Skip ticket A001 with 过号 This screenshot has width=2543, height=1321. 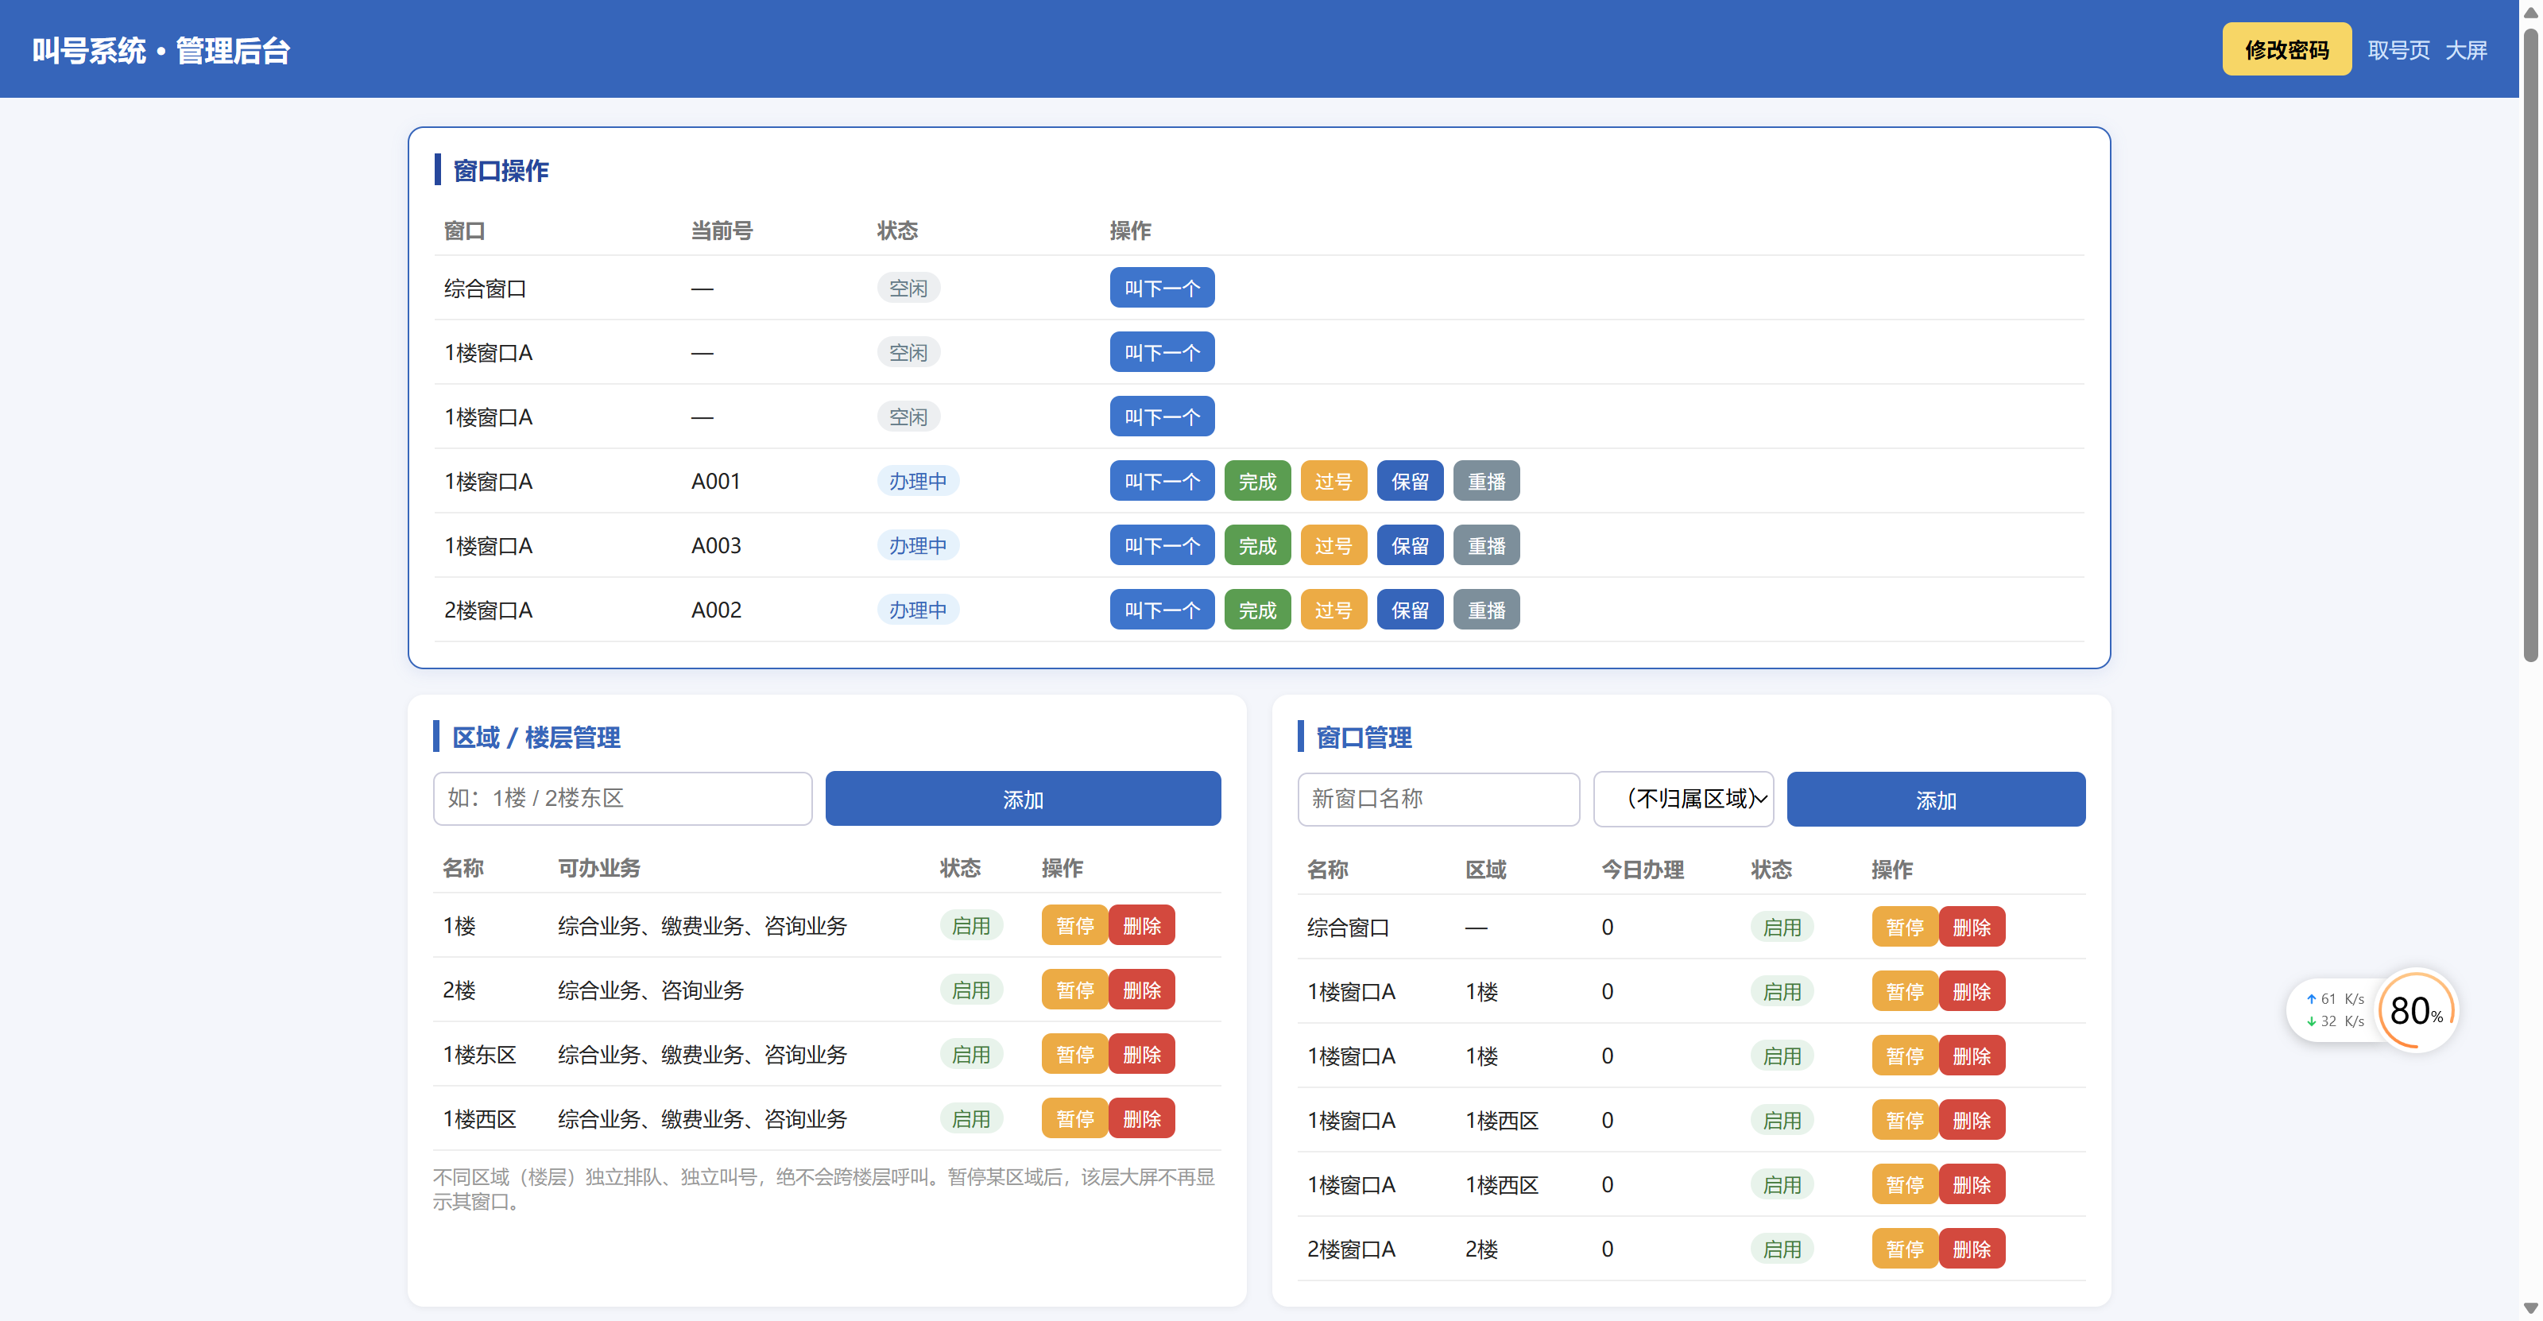coord(1333,481)
